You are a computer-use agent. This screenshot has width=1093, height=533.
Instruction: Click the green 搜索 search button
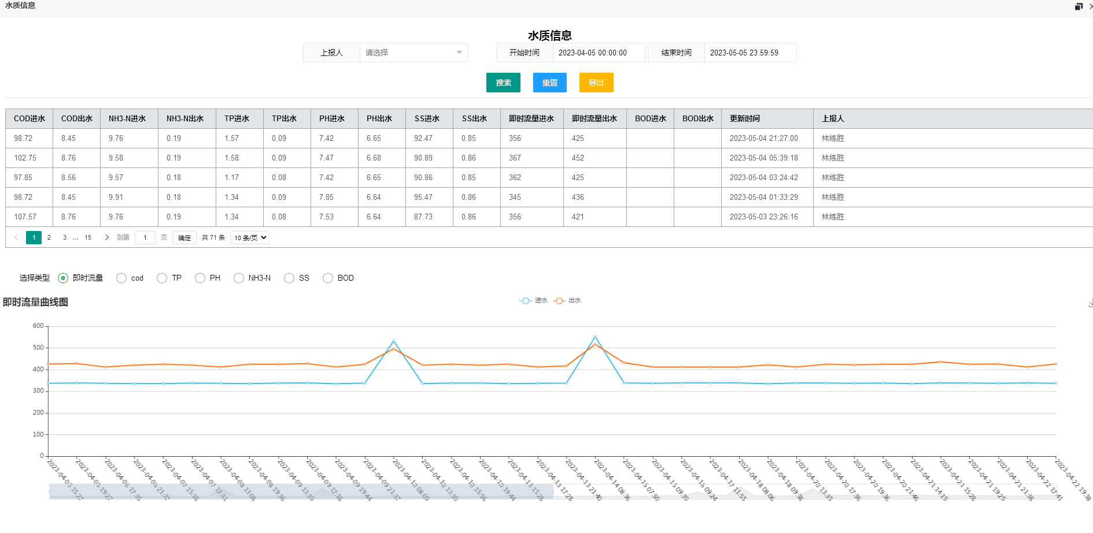tap(503, 83)
